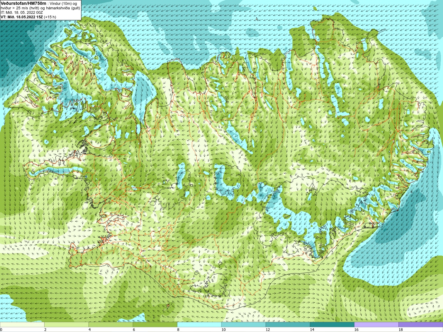Click the medium green 4–6 m/s legend swatch
The image size is (443, 332).
[x=111, y=325]
